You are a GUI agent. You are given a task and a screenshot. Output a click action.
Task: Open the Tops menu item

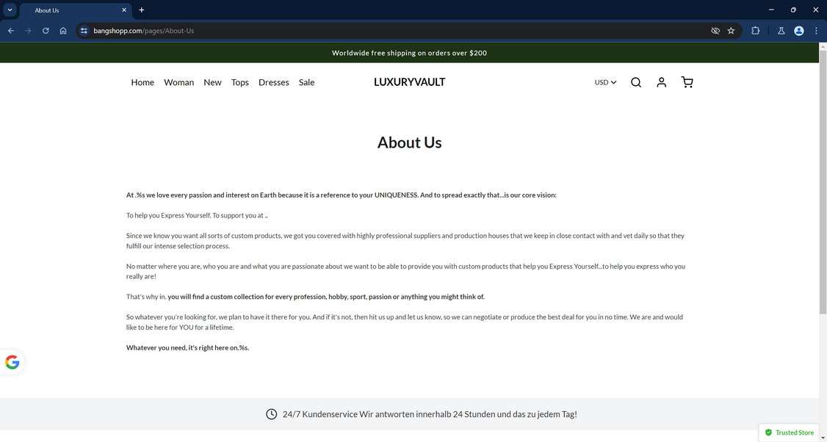tap(240, 82)
